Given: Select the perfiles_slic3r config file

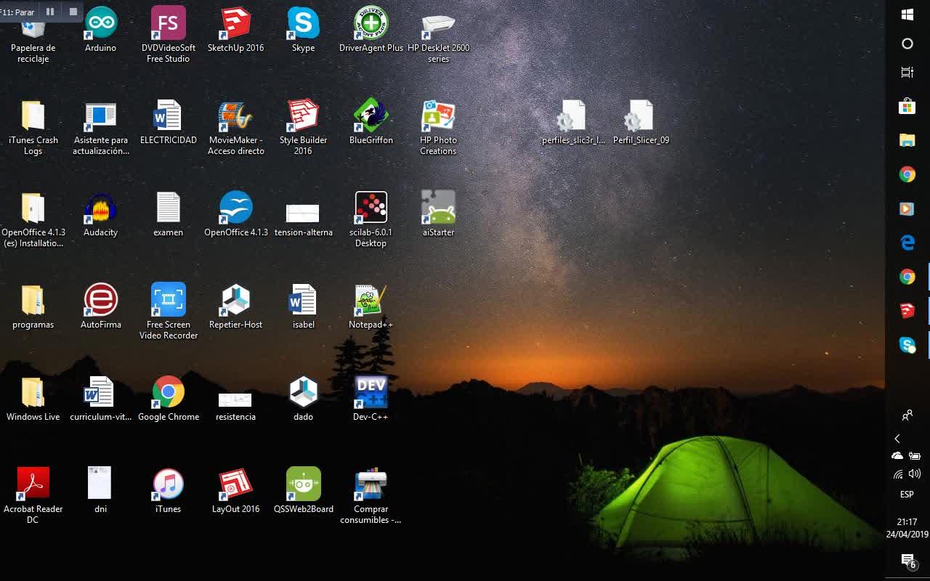Looking at the screenshot, I should tap(573, 122).
